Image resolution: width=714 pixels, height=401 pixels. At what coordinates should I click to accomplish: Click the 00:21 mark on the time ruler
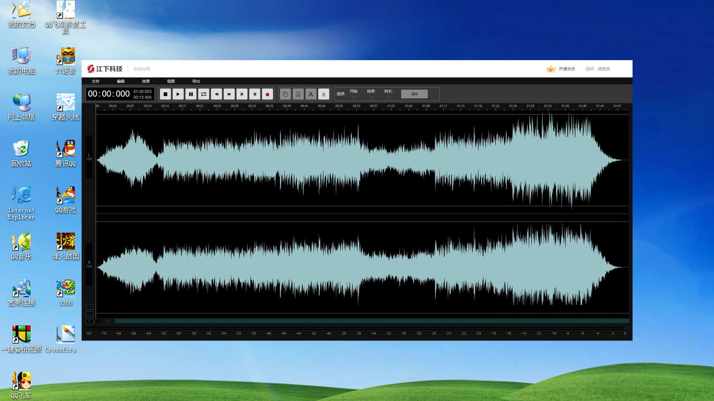click(x=200, y=106)
